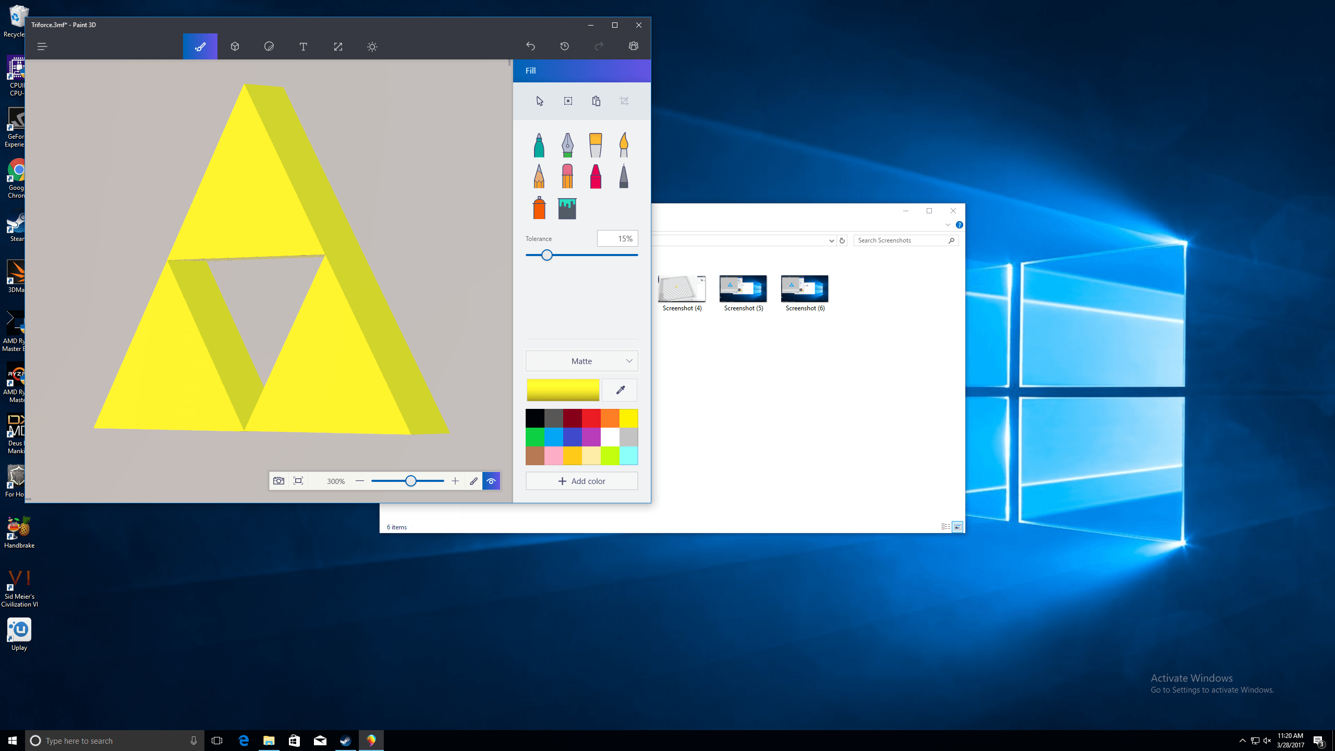Choose the pink color swatch
This screenshot has height=751, width=1335.
click(554, 456)
